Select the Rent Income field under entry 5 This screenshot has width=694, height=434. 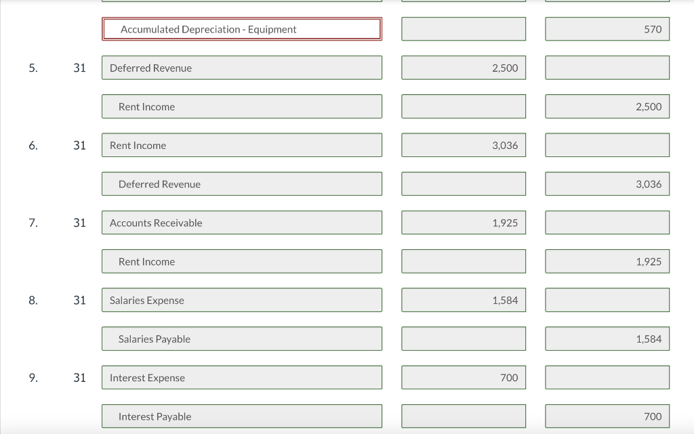coord(241,106)
